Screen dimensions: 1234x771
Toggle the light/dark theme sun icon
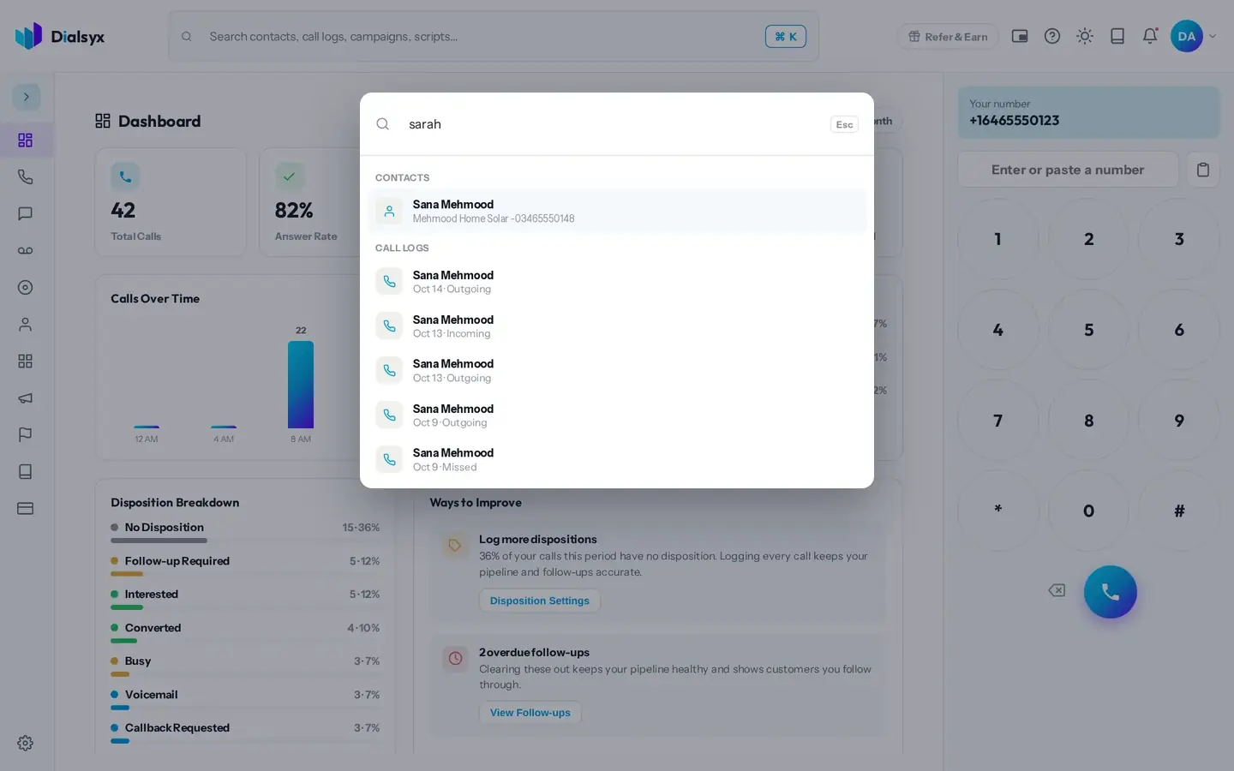click(1085, 36)
